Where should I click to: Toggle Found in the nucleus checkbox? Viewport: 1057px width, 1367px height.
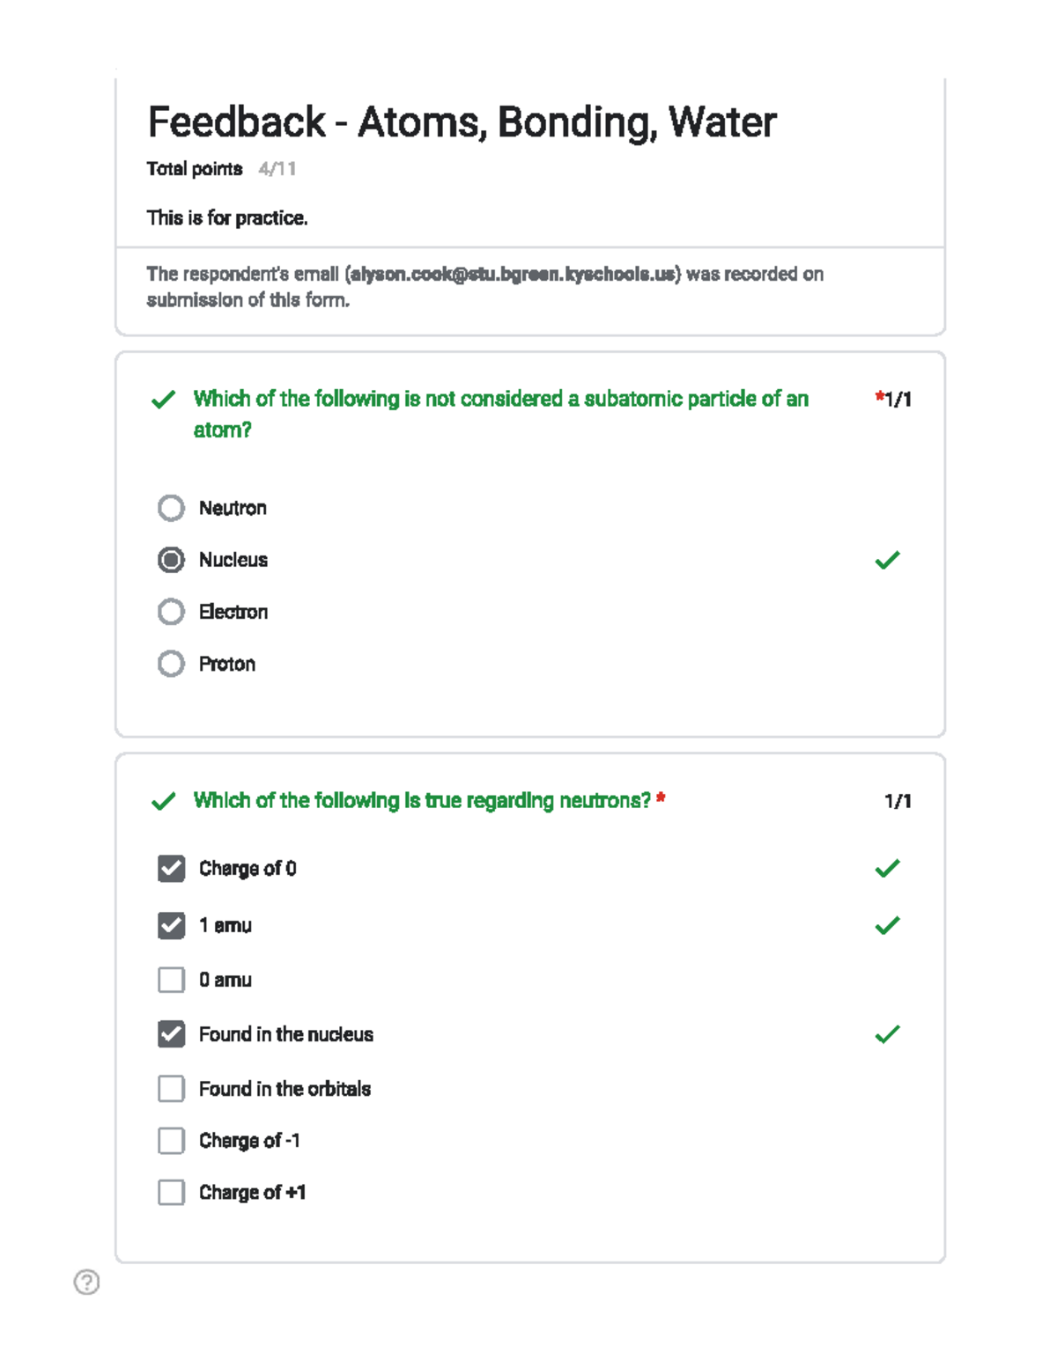tap(171, 1034)
